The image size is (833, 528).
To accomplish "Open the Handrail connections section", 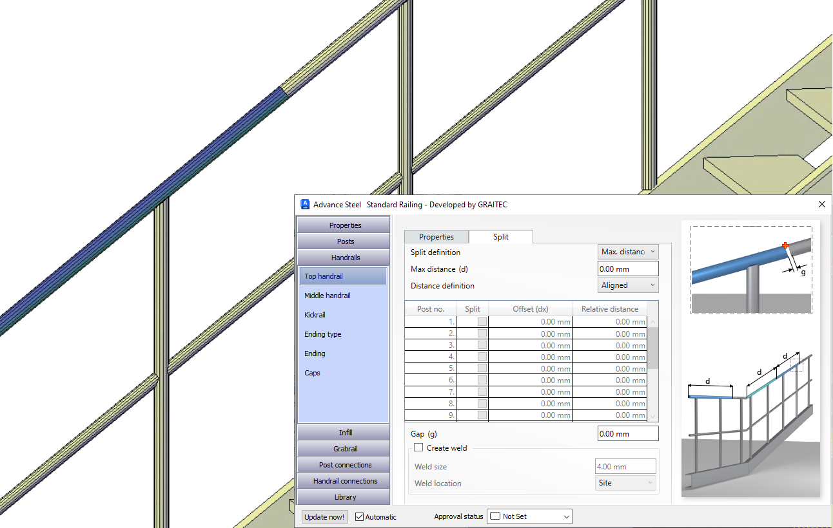I will pos(345,481).
